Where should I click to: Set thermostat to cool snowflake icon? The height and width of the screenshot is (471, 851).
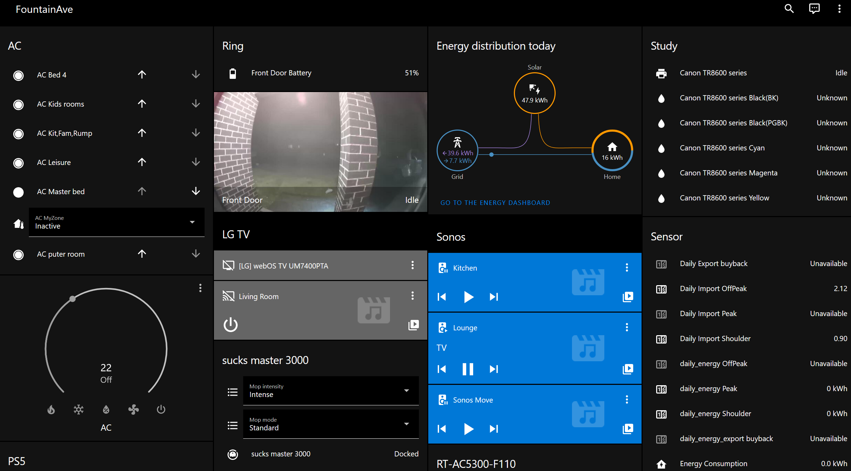79,410
